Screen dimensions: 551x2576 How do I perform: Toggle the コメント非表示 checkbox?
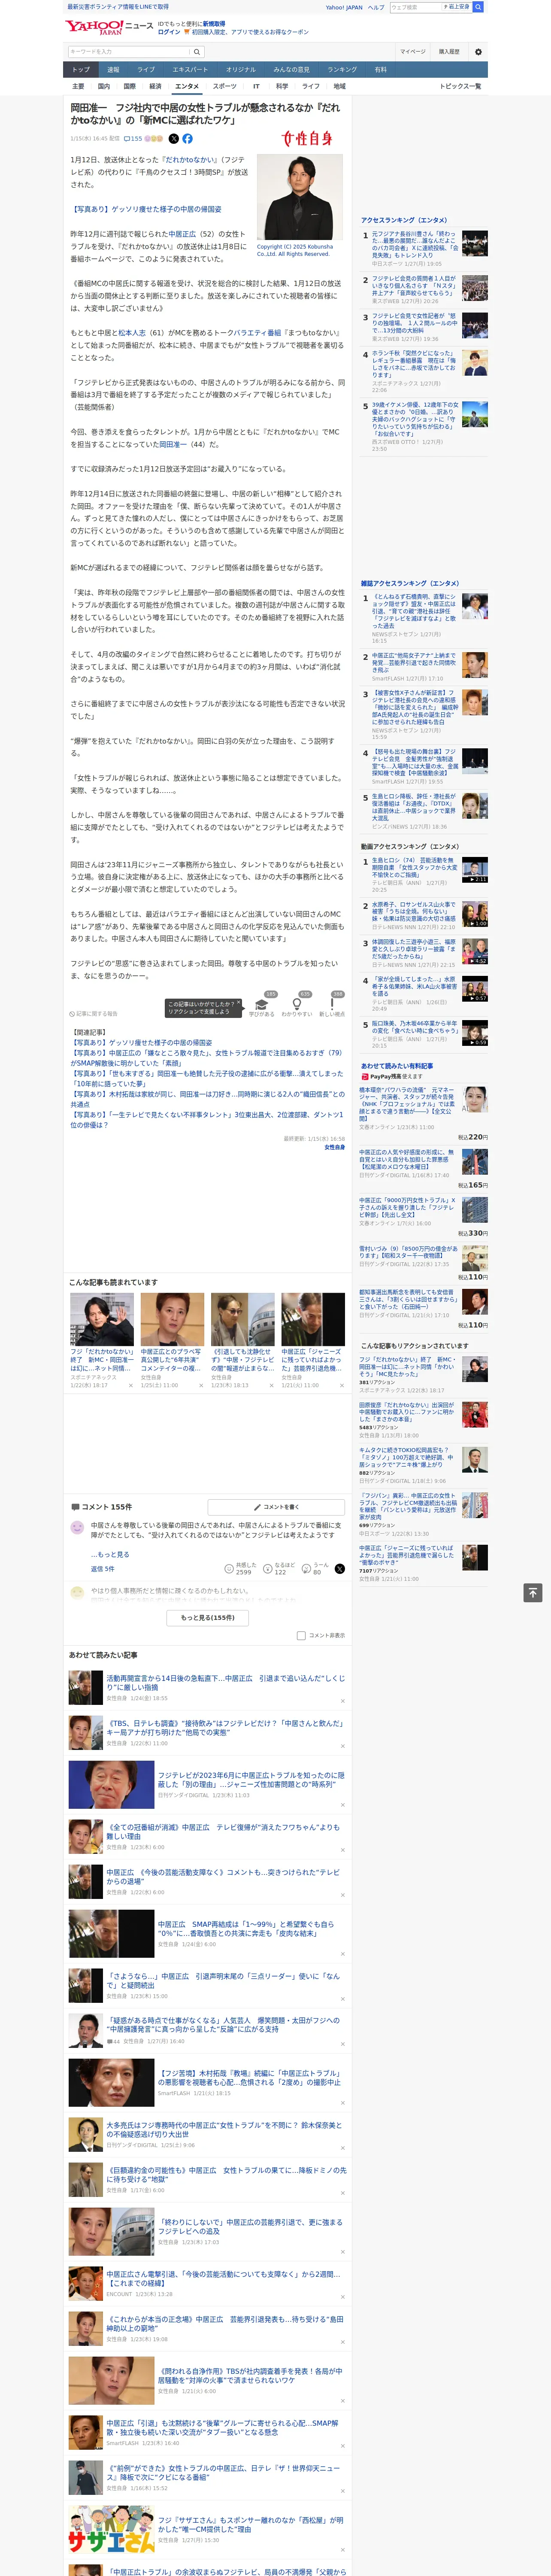coord(301,1636)
